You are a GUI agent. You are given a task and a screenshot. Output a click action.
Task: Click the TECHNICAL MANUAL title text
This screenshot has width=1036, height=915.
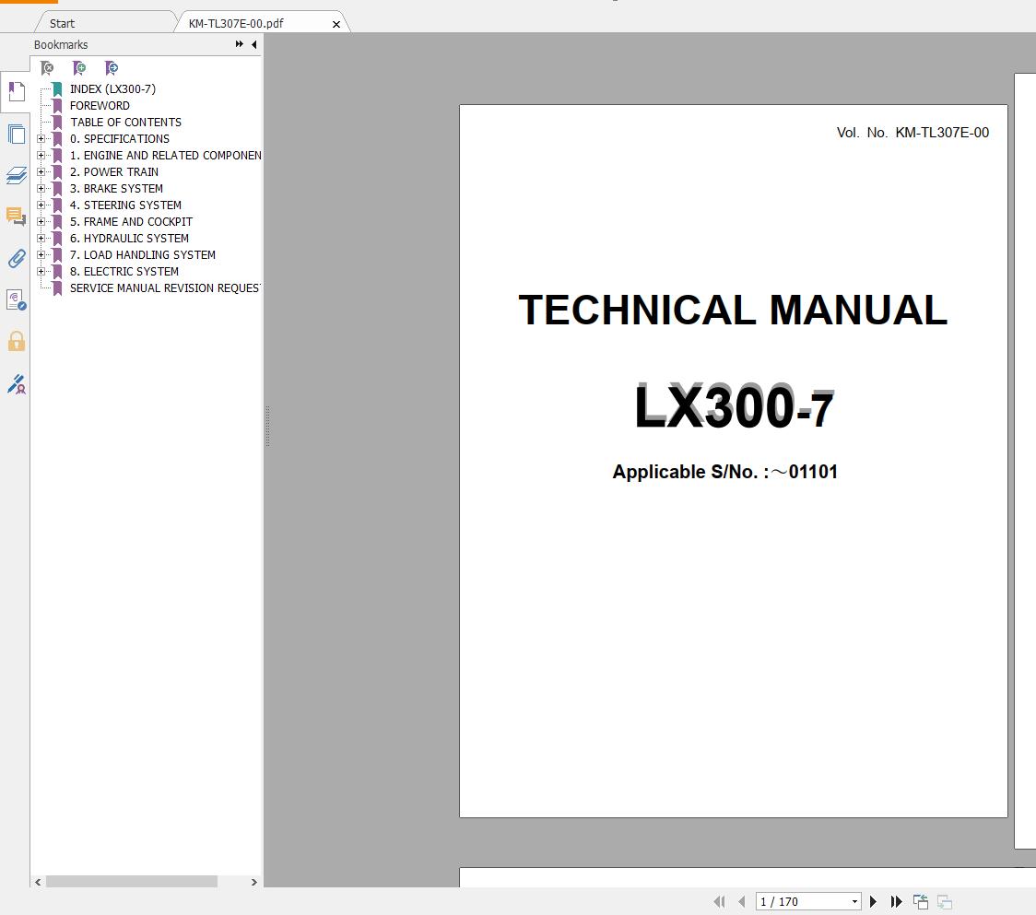pyautogui.click(x=733, y=310)
